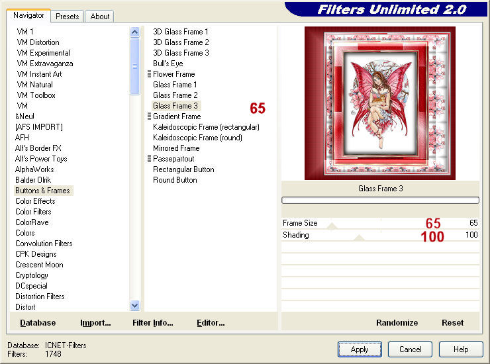Select the Navigator tab
This screenshot has height=364, width=490.
(x=28, y=15)
